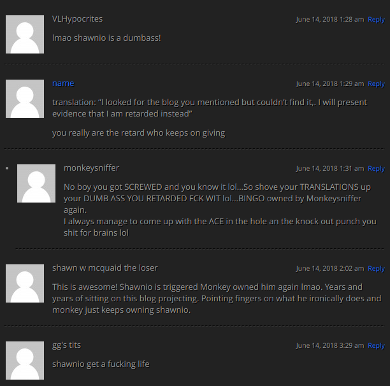Open the blue 'name' author link
Viewport: 390px width, 386px height.
tap(63, 83)
